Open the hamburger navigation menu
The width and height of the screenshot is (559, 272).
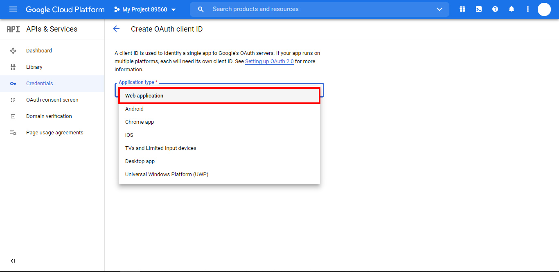[x=13, y=9]
